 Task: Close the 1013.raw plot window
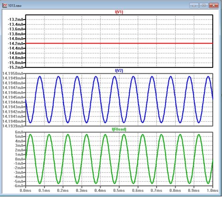[214, 6]
